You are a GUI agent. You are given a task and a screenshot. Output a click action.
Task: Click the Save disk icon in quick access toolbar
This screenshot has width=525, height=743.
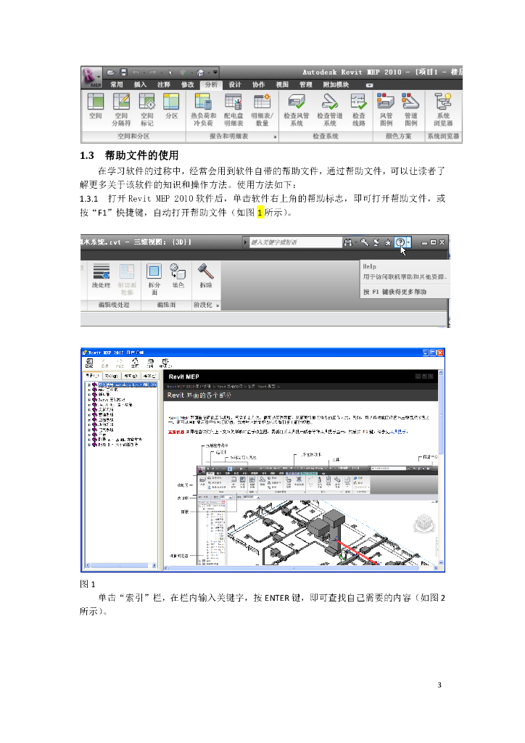(x=123, y=73)
